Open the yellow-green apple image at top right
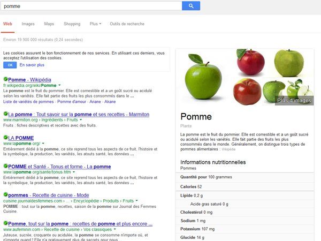Screen dimensions: 321x241 point(289,63)
